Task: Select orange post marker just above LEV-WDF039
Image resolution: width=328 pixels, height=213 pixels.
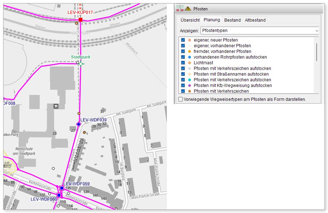Action: point(79,113)
